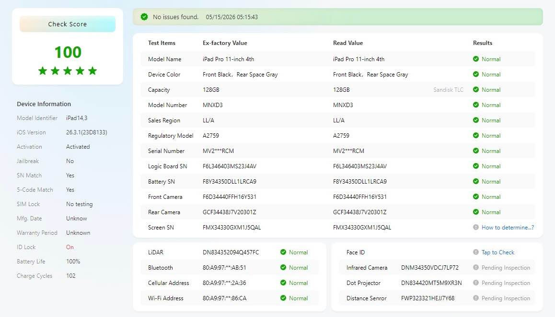555x317 pixels.
Task: Select the 'No issues found.' status text
Action: point(175,17)
